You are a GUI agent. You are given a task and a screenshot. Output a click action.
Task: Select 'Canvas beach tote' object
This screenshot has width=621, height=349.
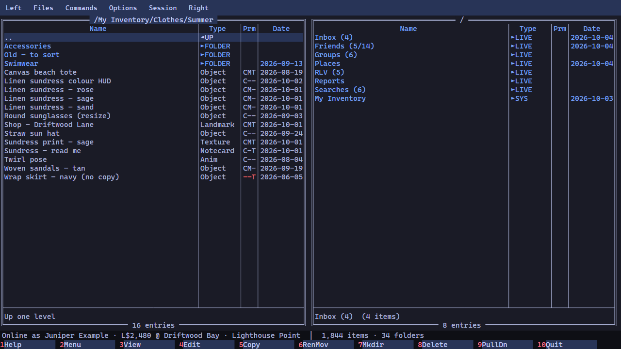[x=153, y=72]
